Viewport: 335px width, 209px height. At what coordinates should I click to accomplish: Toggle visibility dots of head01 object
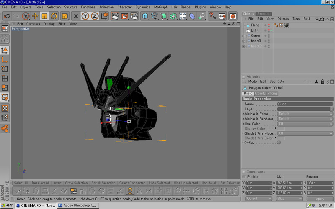(x=269, y=41)
